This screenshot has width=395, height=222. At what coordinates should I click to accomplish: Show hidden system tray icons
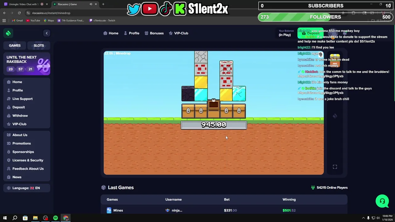(363, 218)
